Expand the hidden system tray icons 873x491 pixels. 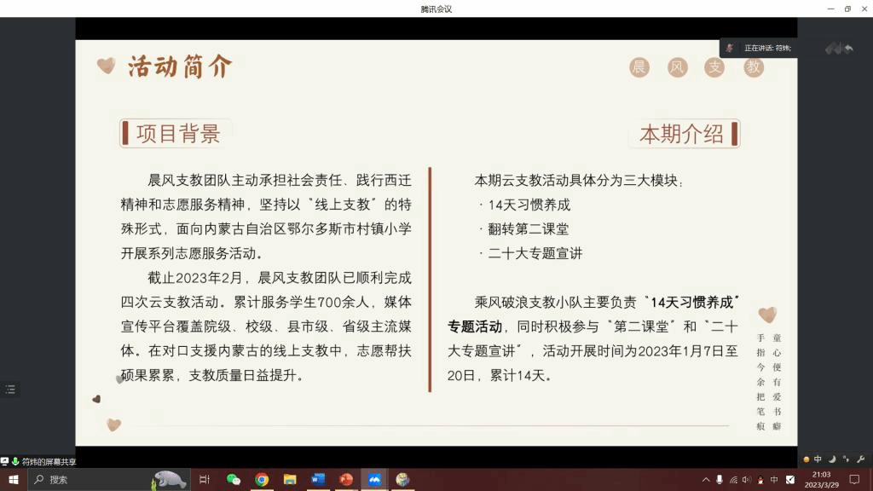pyautogui.click(x=706, y=480)
